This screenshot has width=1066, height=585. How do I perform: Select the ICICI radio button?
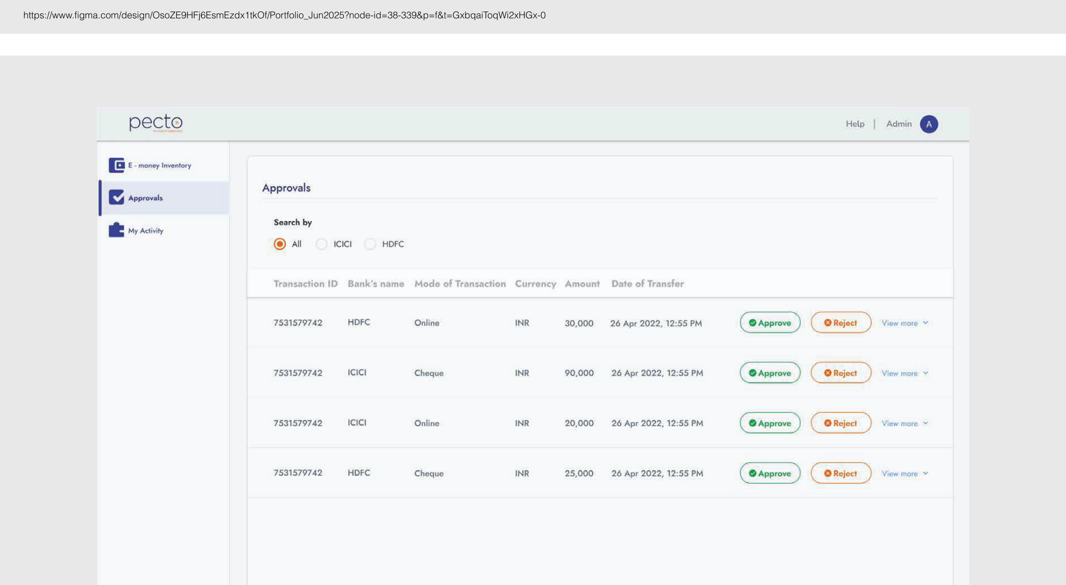[x=322, y=244]
